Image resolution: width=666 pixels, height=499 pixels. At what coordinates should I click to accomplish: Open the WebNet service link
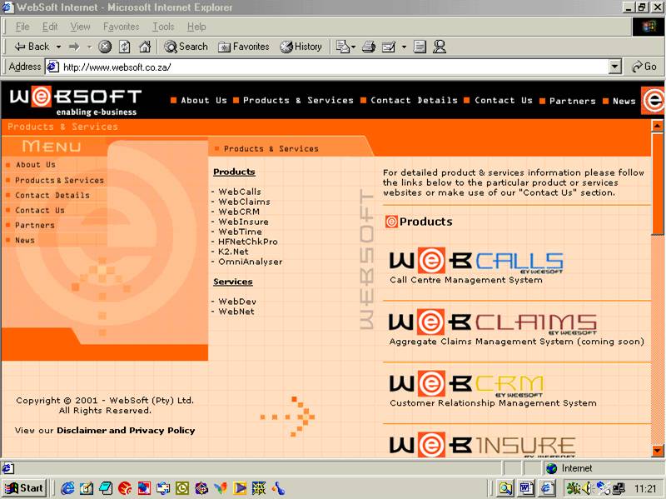(236, 312)
